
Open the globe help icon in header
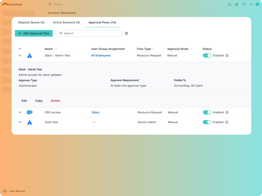(x=237, y=4)
